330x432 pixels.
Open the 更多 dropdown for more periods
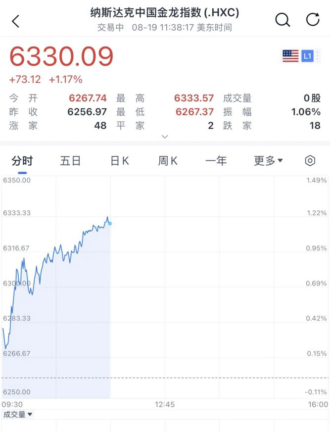268,161
